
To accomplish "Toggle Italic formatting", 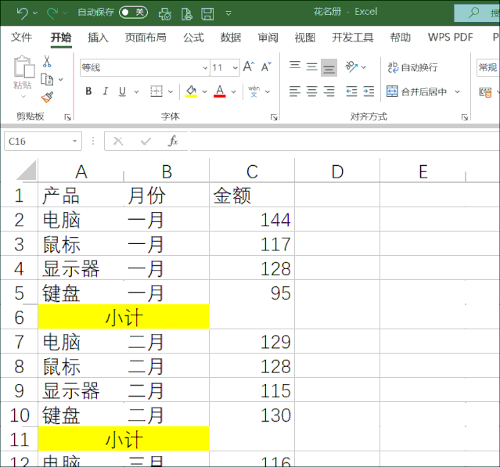I will coord(105,92).
